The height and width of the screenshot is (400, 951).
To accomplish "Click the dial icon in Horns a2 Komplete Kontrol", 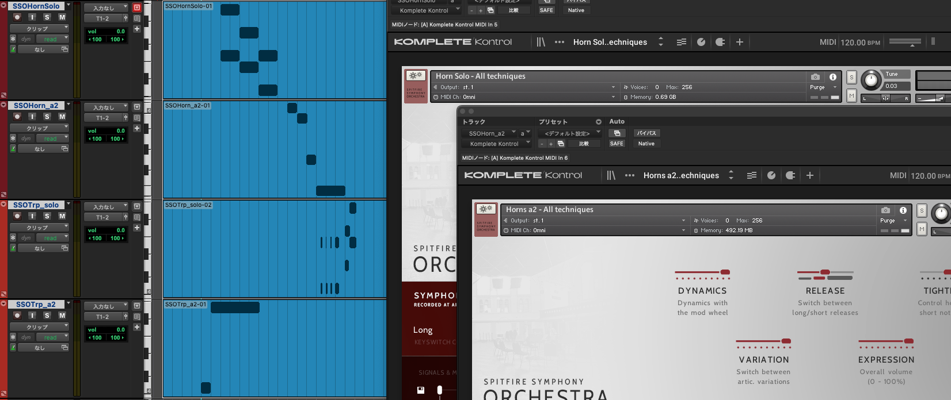I will tap(771, 175).
